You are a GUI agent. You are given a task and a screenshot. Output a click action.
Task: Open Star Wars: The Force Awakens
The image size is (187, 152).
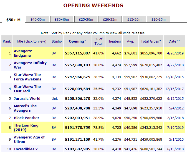point(27,77)
